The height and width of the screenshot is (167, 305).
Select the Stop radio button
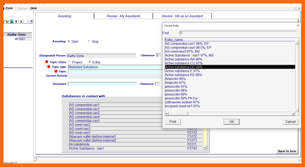pyautogui.click(x=89, y=42)
